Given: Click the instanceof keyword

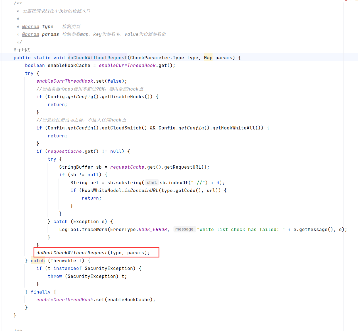Looking at the screenshot, I should (67, 269).
